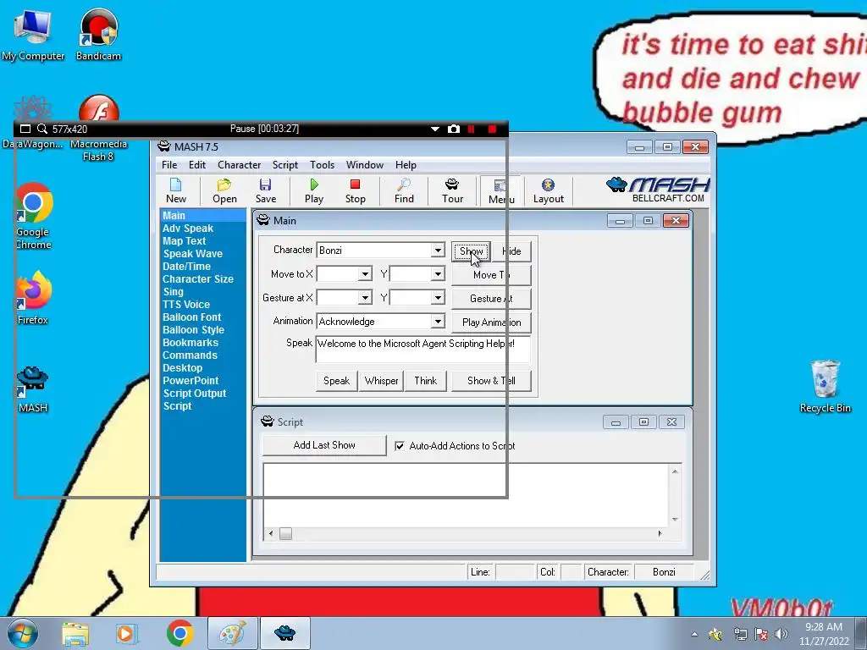Expand the Move to X dropdown

click(365, 274)
